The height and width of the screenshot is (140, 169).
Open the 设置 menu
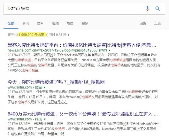pyautogui.click(x=143, y=23)
